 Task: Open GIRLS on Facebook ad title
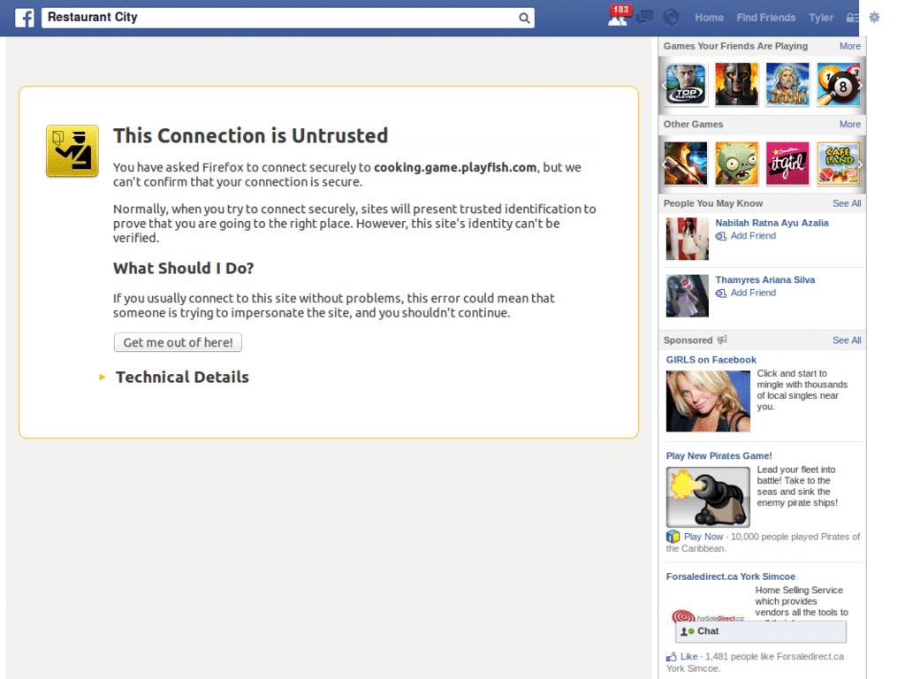coord(711,360)
